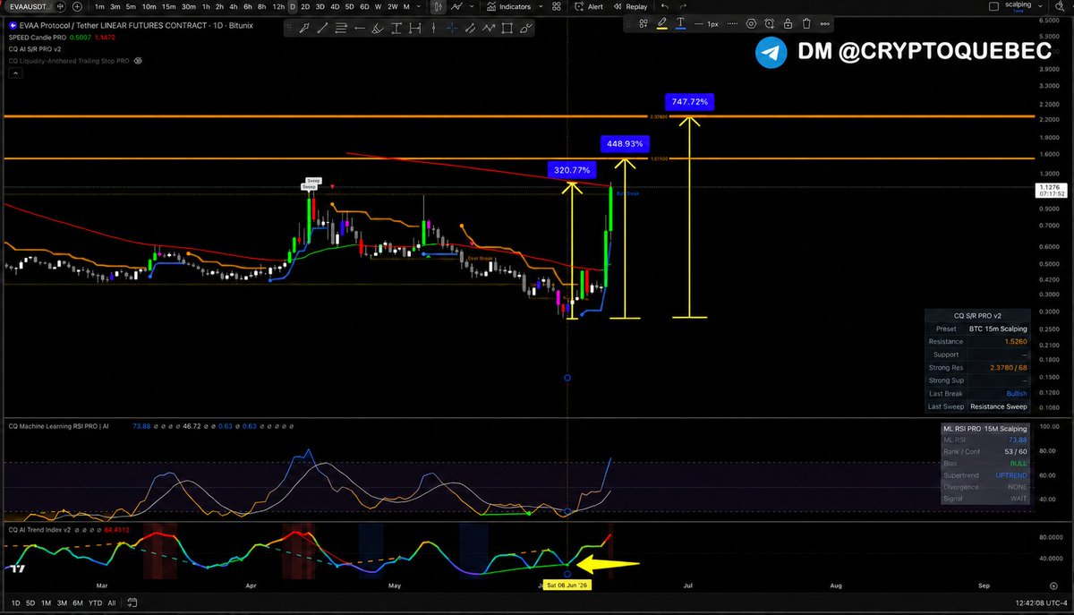This screenshot has height=615, width=1074.
Task: Delete the selected drawing with trash icon
Action: click(x=806, y=23)
